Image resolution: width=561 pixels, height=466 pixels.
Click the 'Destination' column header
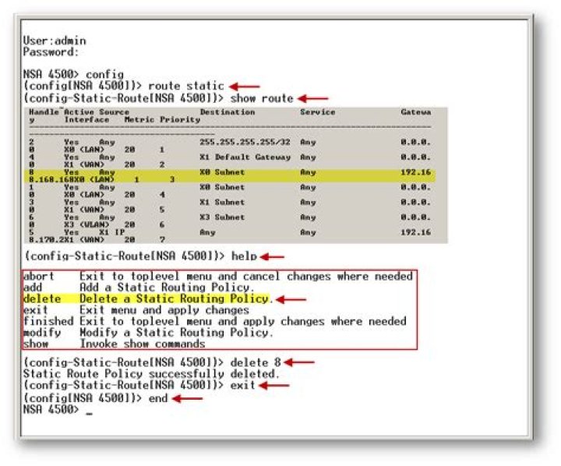pos(228,112)
